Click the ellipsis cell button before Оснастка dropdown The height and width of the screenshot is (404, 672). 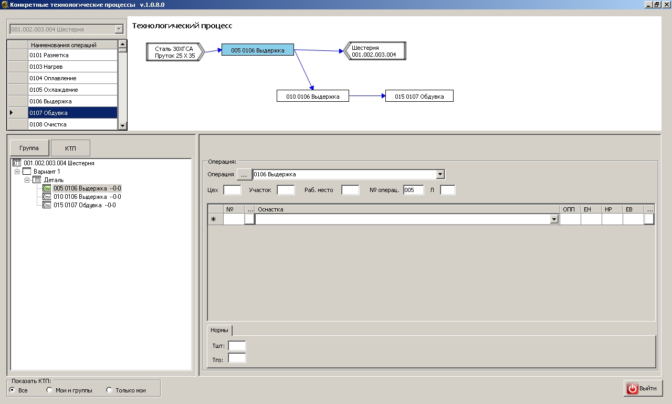[249, 219]
